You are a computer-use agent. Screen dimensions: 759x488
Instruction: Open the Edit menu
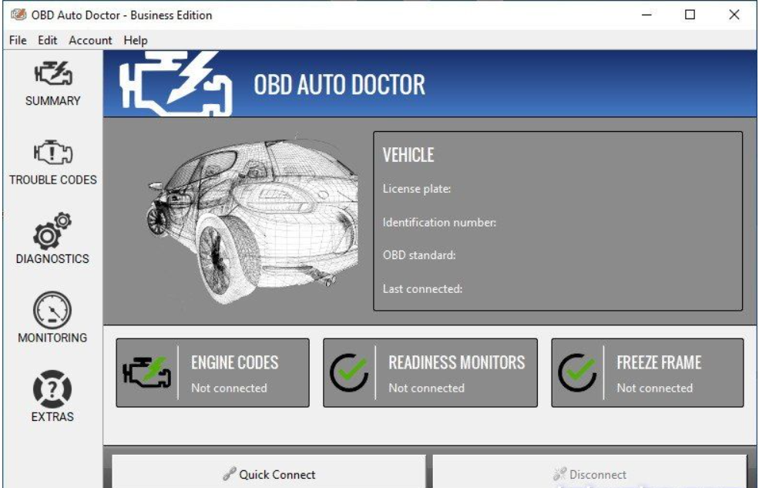[x=48, y=40]
